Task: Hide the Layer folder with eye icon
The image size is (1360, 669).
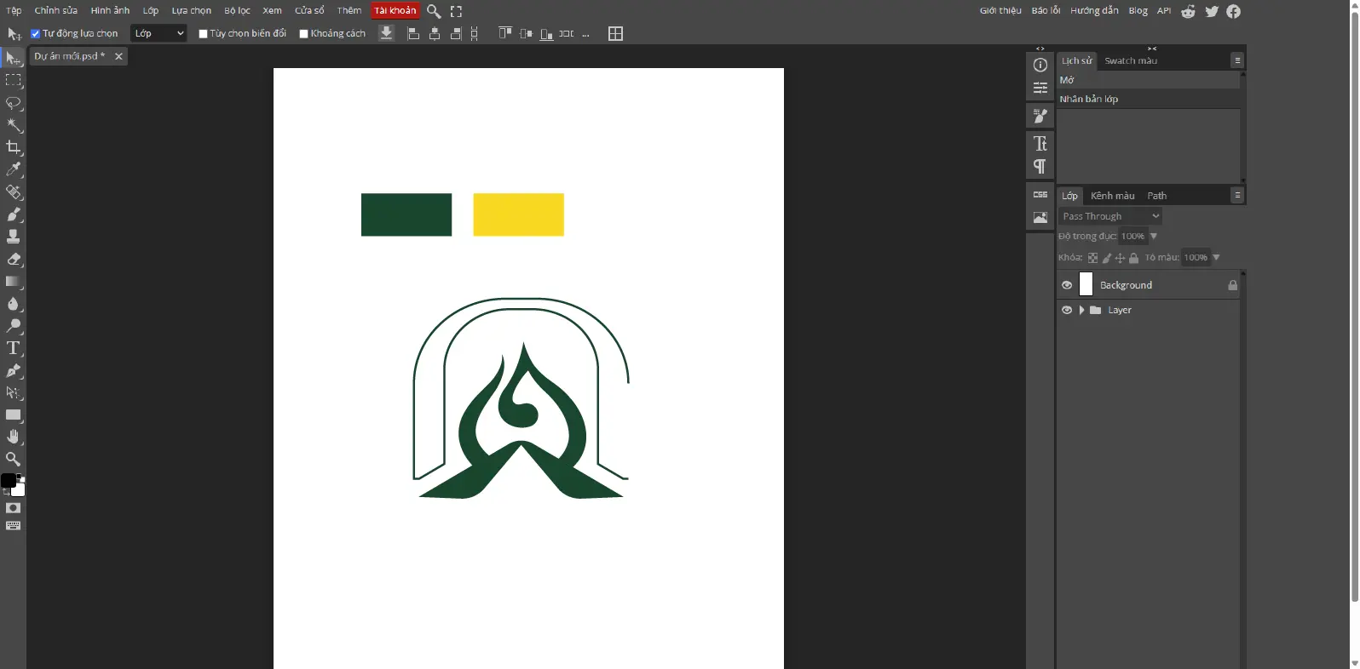Action: (1067, 310)
